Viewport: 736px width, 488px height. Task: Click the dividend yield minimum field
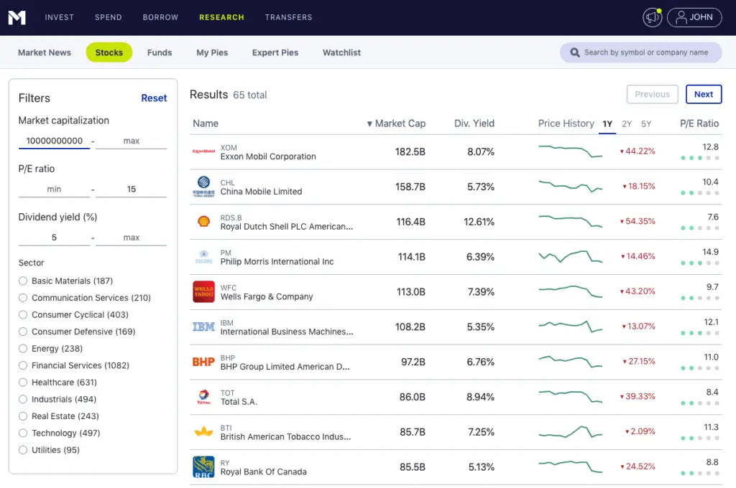pyautogui.click(x=54, y=238)
